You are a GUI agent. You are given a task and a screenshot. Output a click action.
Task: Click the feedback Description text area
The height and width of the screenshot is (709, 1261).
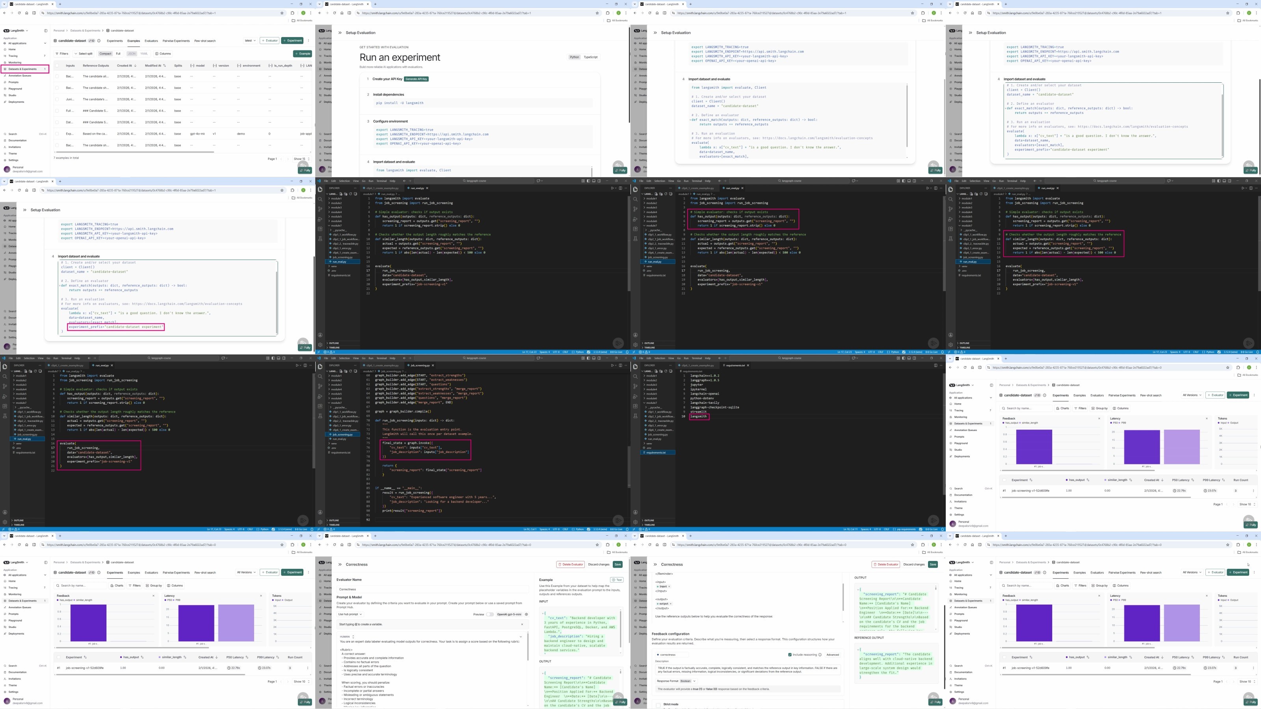click(748, 669)
